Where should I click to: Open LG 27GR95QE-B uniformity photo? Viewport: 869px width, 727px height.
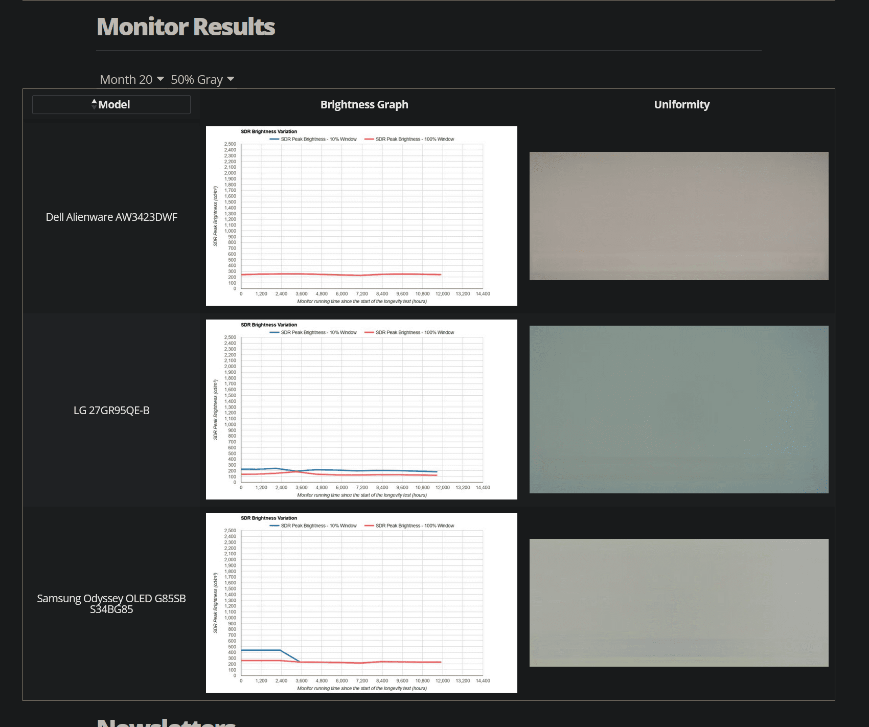[x=679, y=409]
